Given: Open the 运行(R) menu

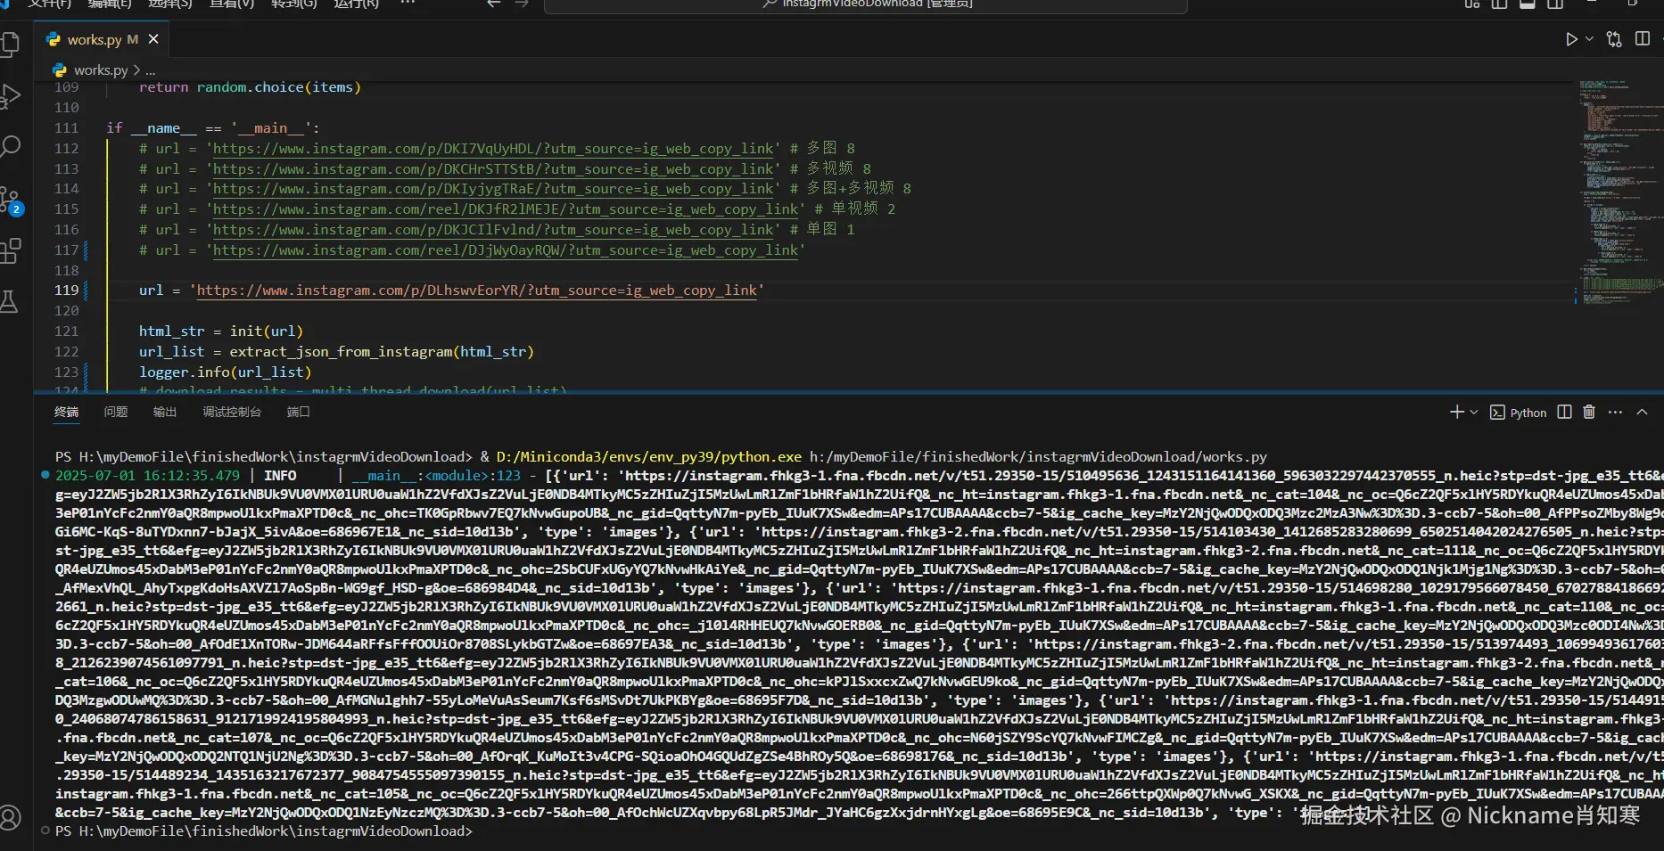Looking at the screenshot, I should click(x=356, y=4).
